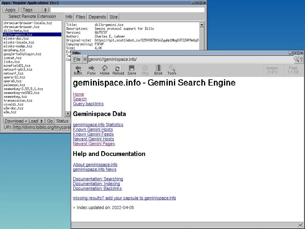This screenshot has width=305, height=229.
Task: Open Documentation: Indexing link
Action: 96,184
